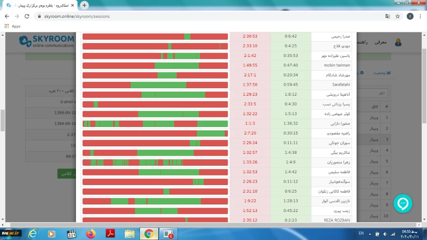The image size is (427, 240).
Task: Open Firefox from the taskbar
Action: click(91, 234)
